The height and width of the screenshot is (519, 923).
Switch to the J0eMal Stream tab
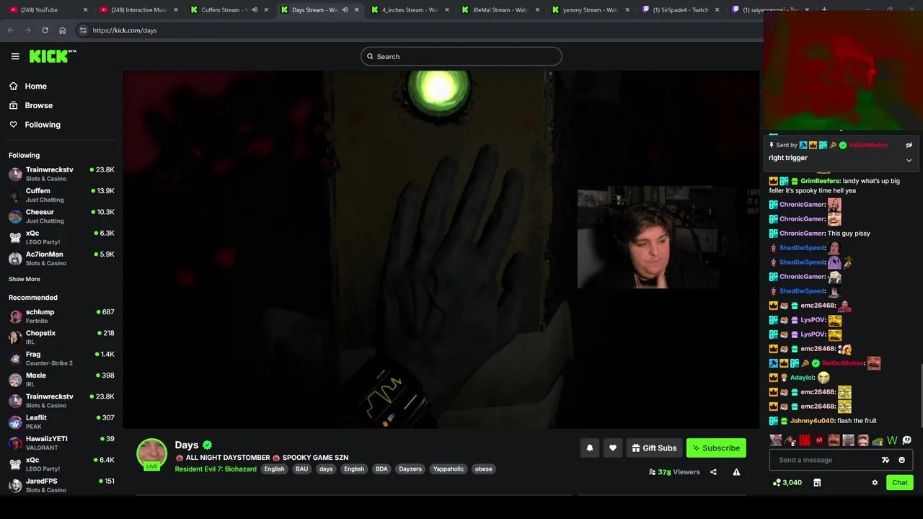tap(500, 10)
